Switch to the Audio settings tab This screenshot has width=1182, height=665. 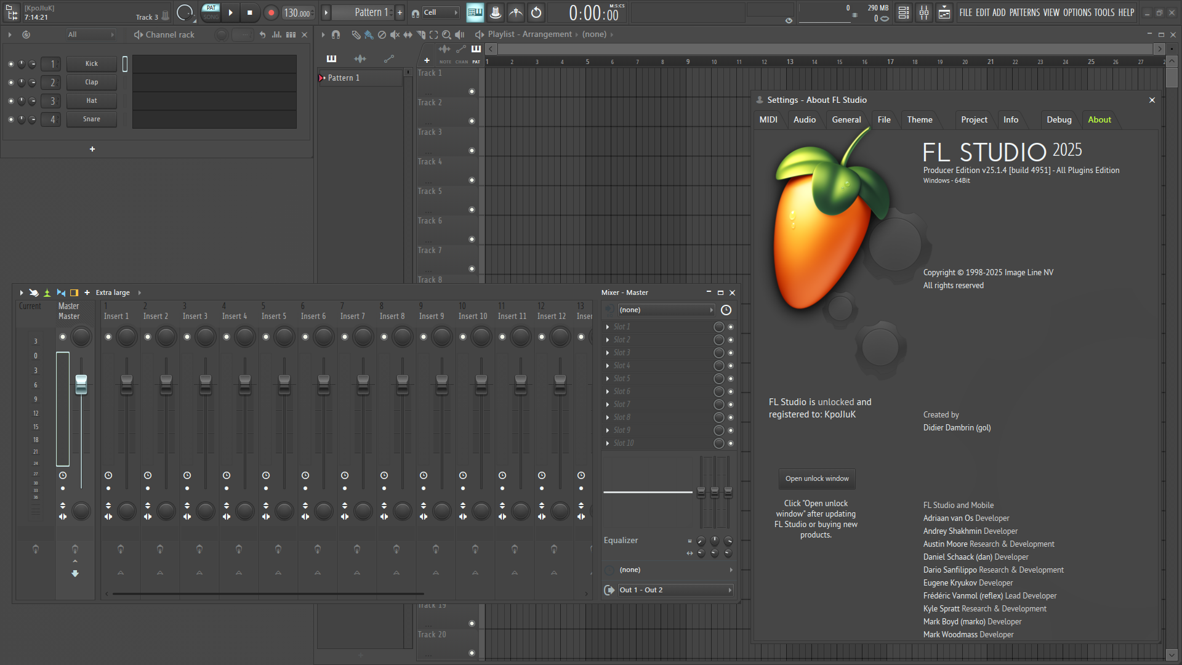[x=805, y=119]
